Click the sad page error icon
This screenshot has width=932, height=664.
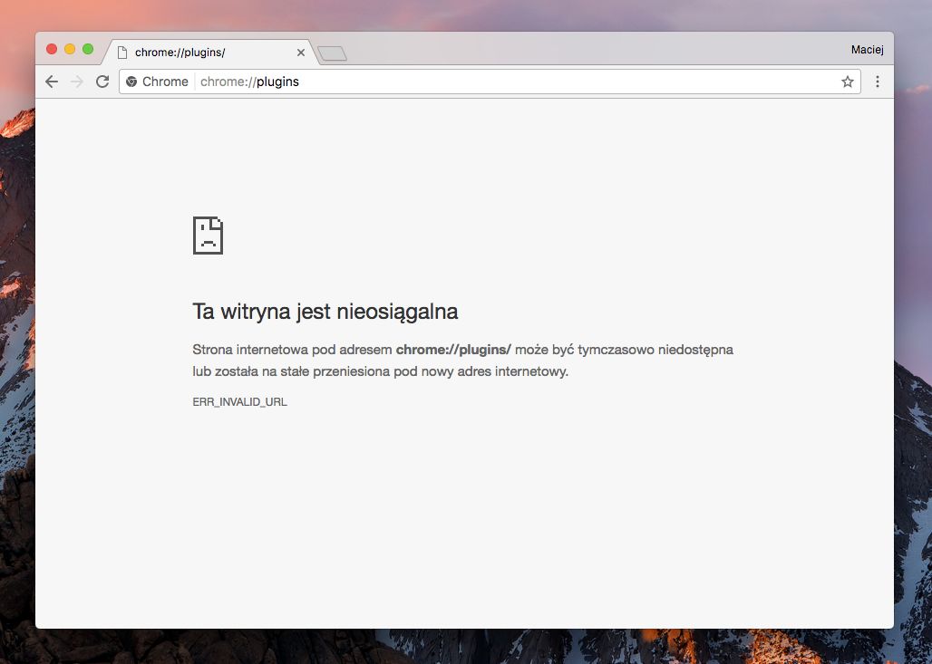(x=208, y=236)
